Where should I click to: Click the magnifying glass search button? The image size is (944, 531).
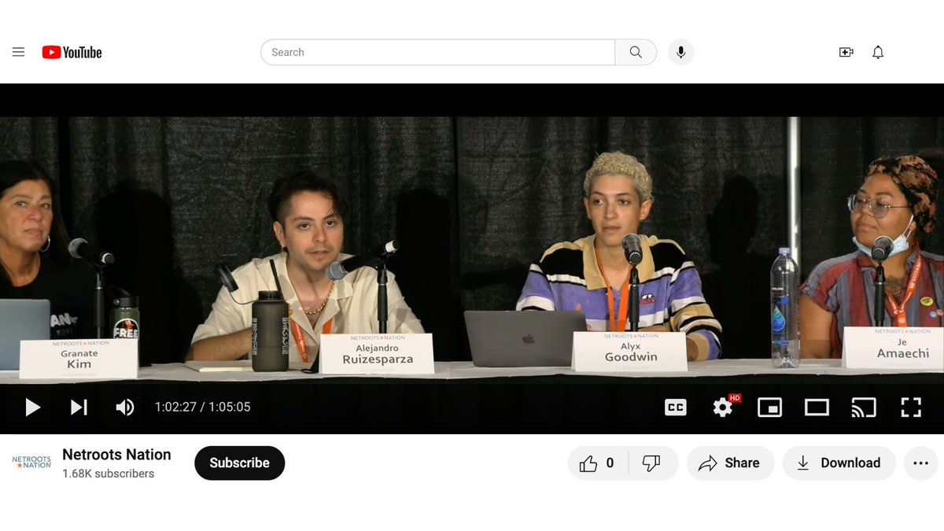tap(636, 52)
